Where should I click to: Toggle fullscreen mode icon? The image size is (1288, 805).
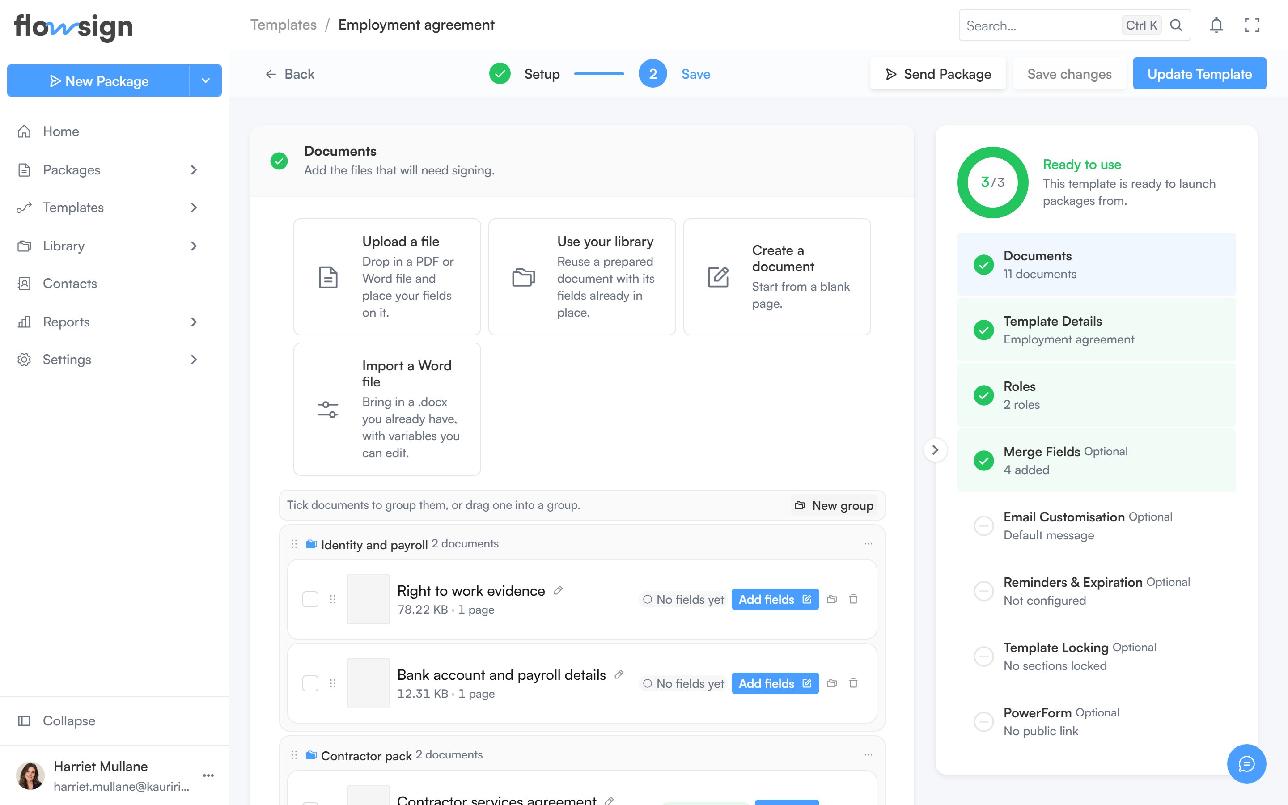pyautogui.click(x=1252, y=25)
